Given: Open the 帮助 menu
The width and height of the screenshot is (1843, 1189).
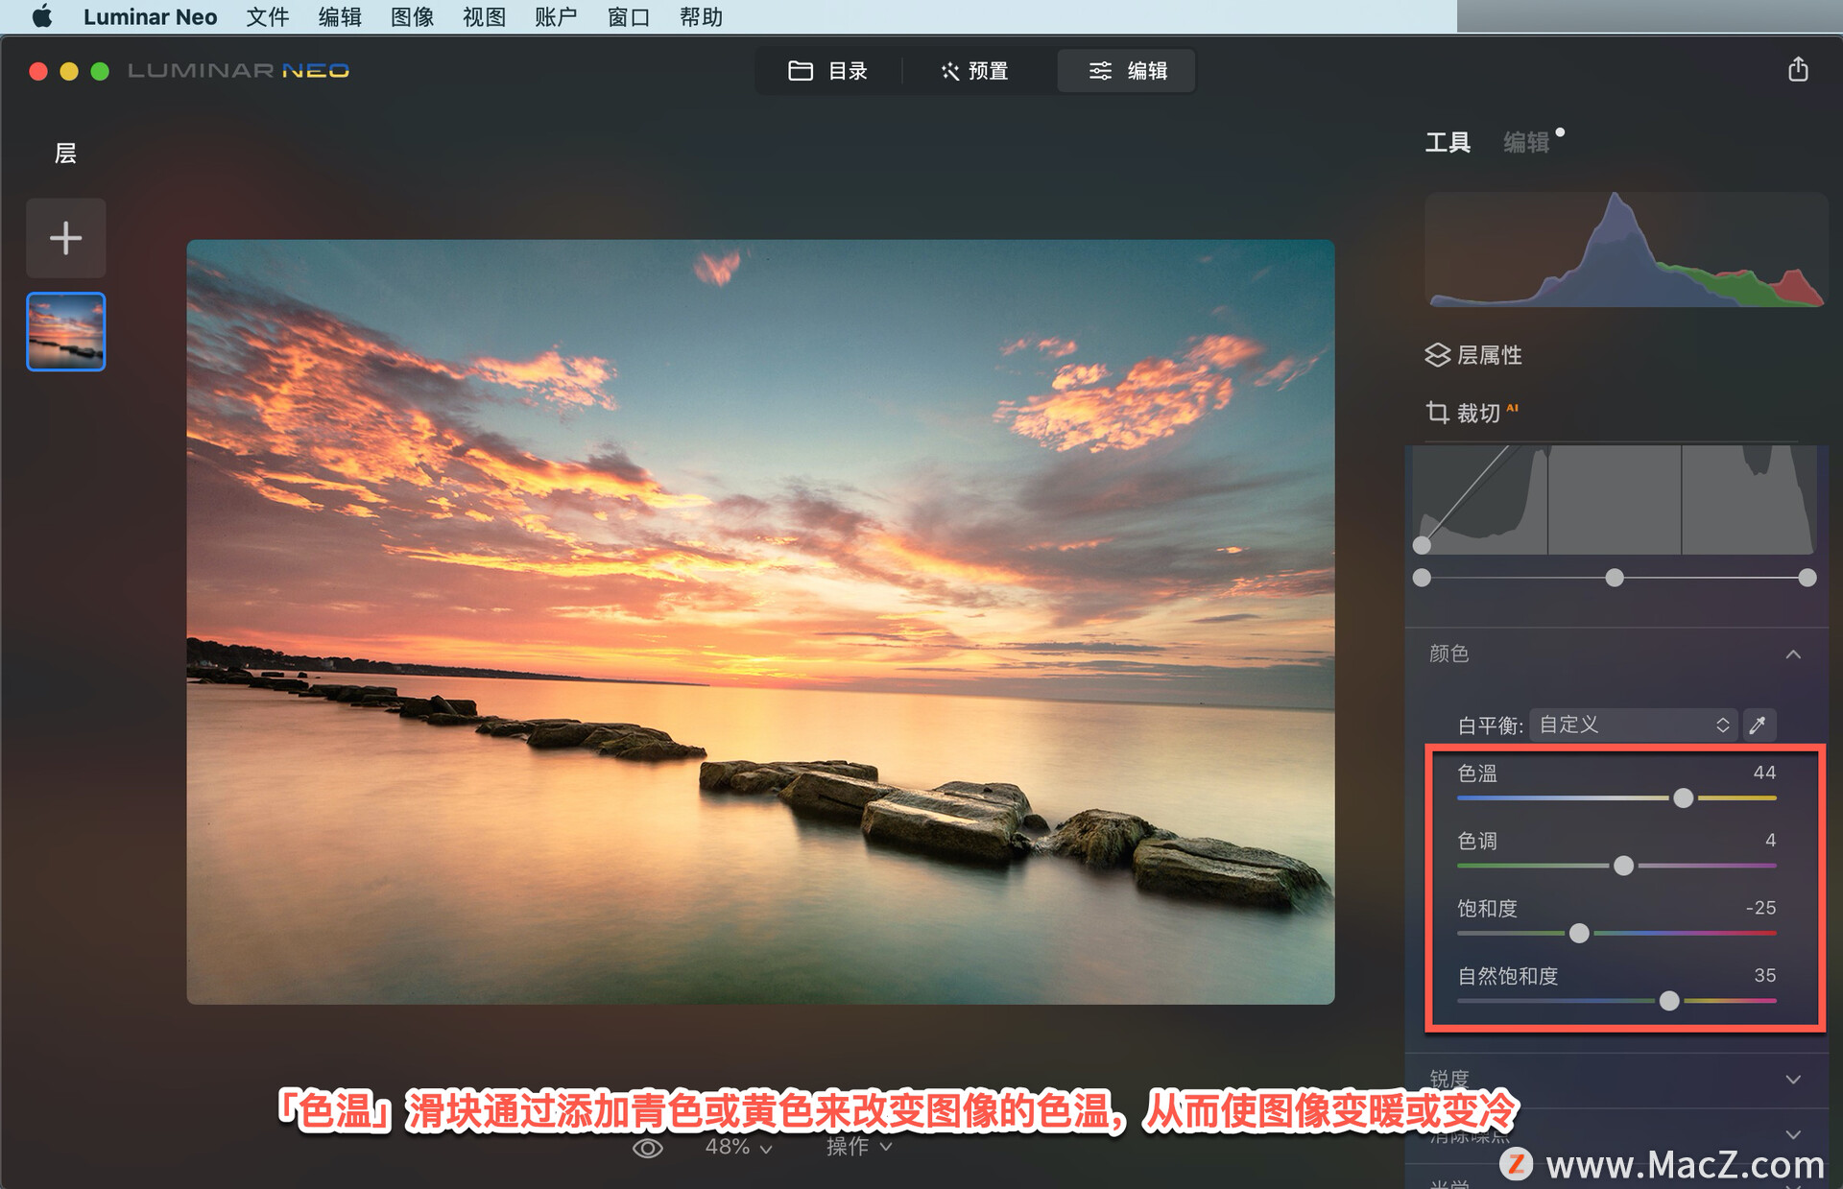Looking at the screenshot, I should pyautogui.click(x=701, y=16).
